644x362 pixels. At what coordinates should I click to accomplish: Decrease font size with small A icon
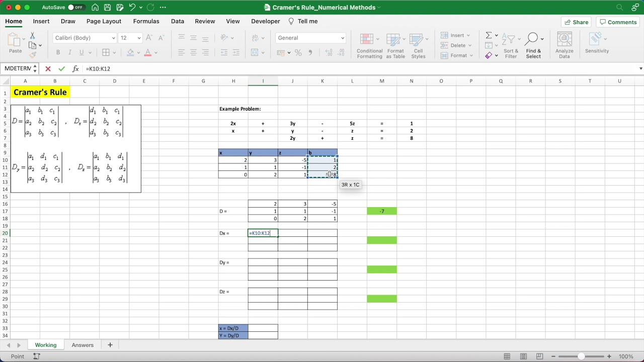[x=161, y=38]
